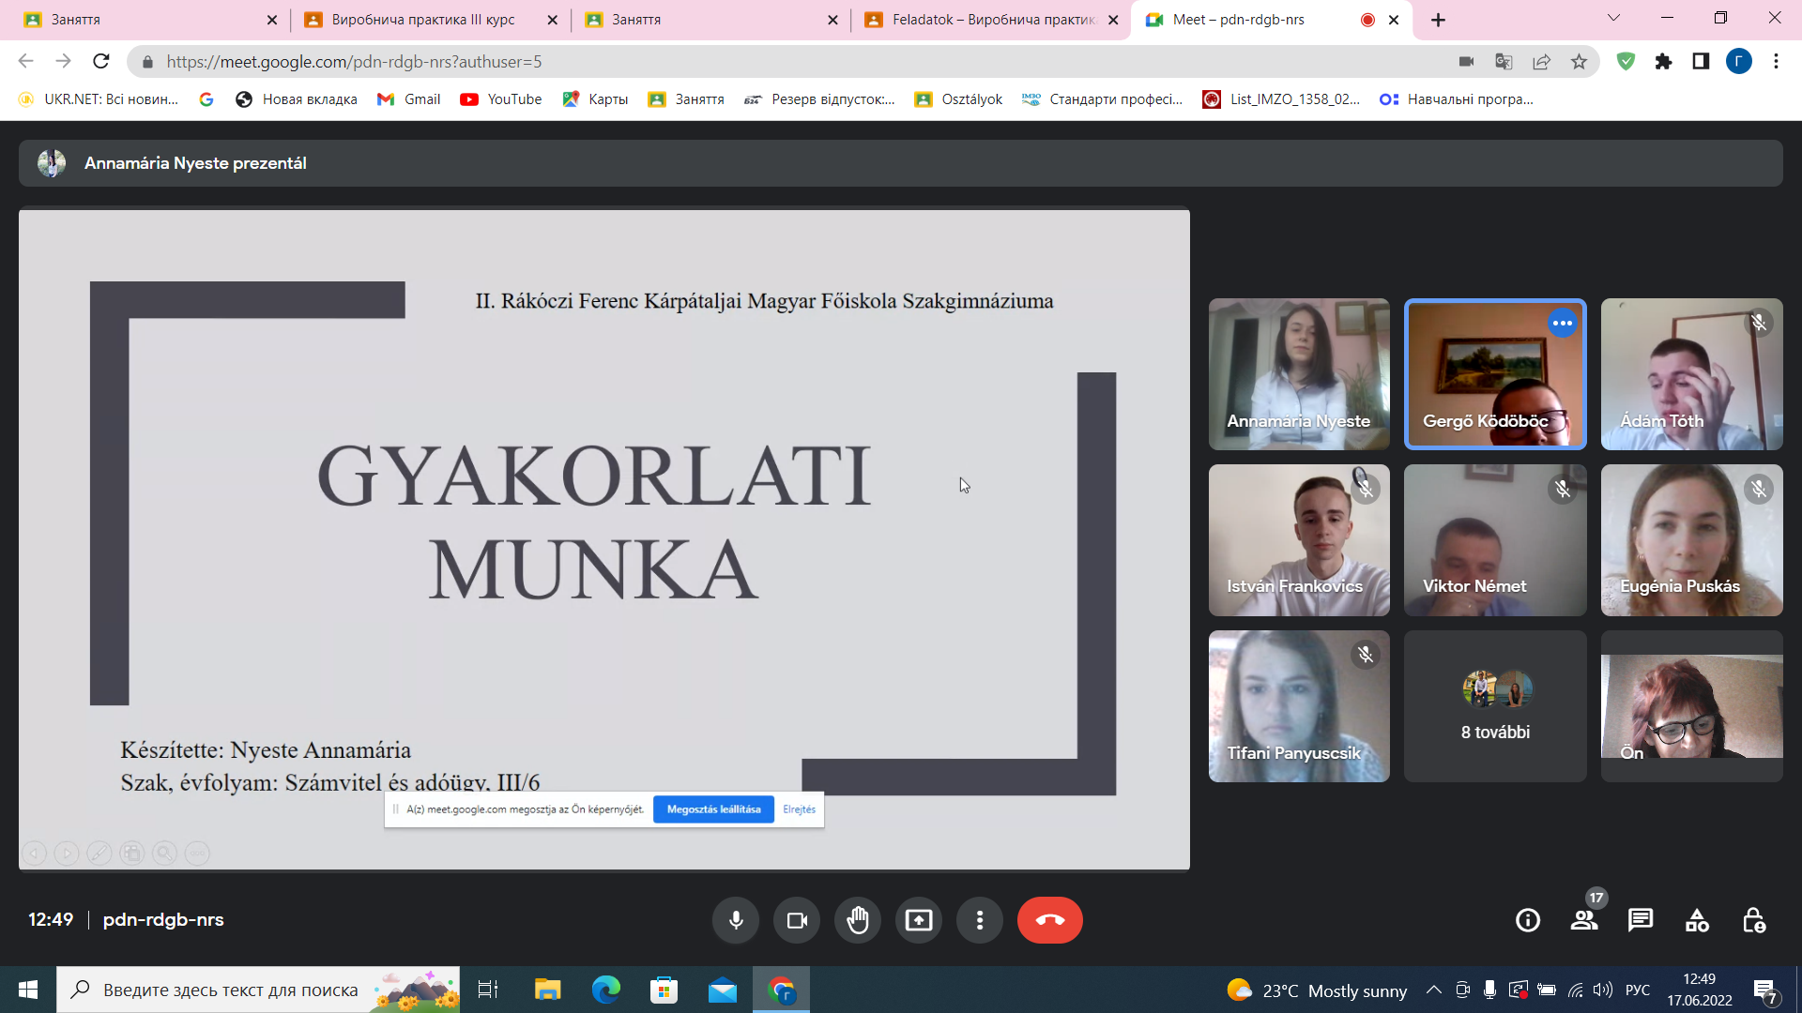Raise hand in the meeting

point(858,920)
